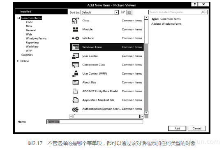Open the help question mark button
The image size is (224, 150).
tap(194, 4)
